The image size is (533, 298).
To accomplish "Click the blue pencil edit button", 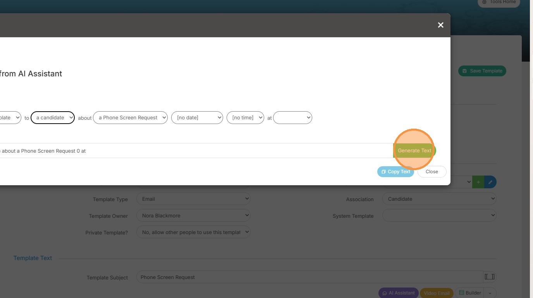I will click(490, 182).
